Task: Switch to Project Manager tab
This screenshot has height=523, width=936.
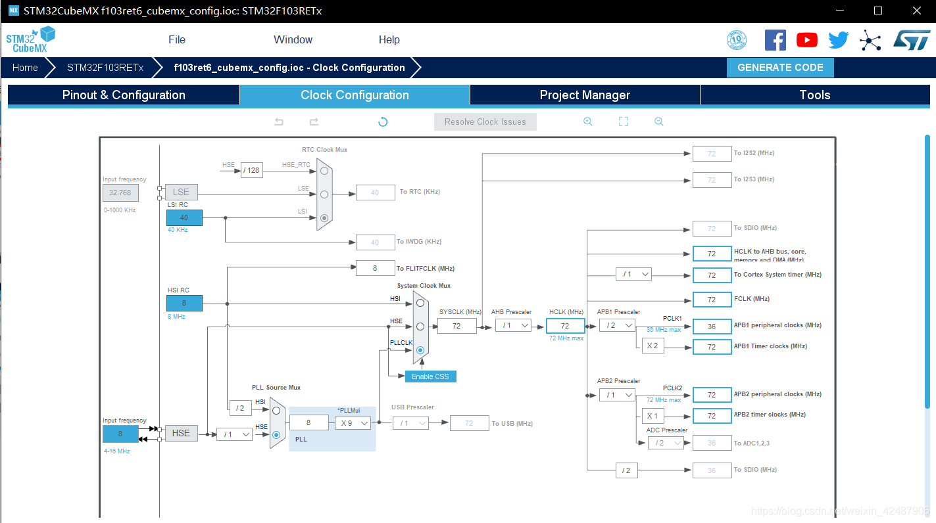Action: [585, 95]
